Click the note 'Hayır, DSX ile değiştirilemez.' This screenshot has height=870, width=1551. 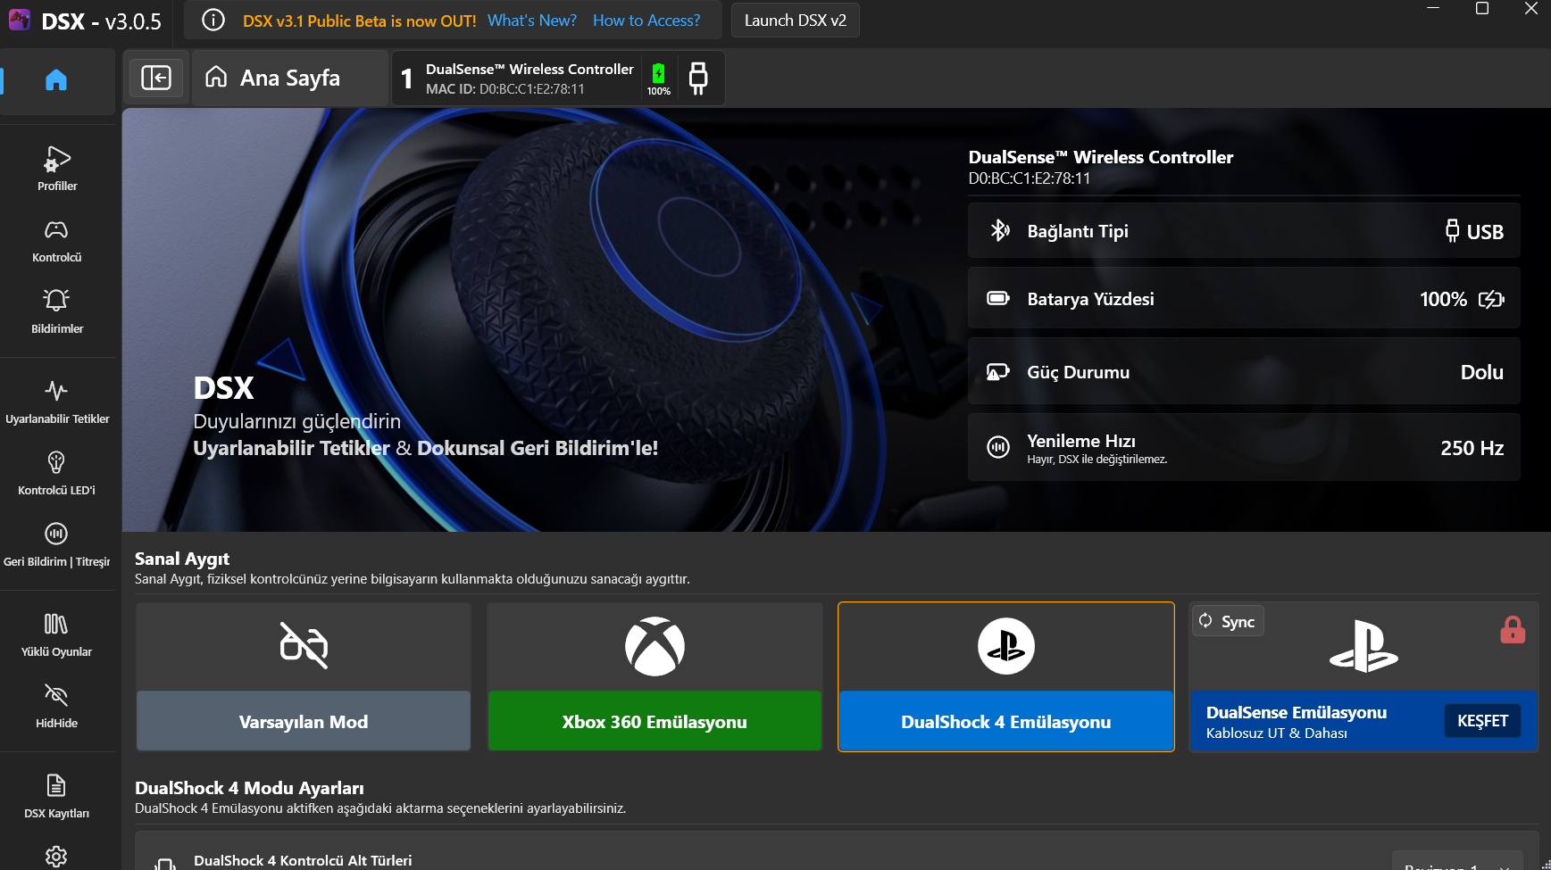coord(1097,460)
